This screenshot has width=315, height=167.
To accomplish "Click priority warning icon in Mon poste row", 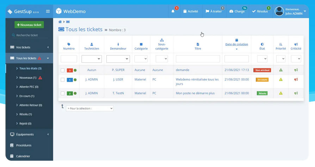I will 281,93.
